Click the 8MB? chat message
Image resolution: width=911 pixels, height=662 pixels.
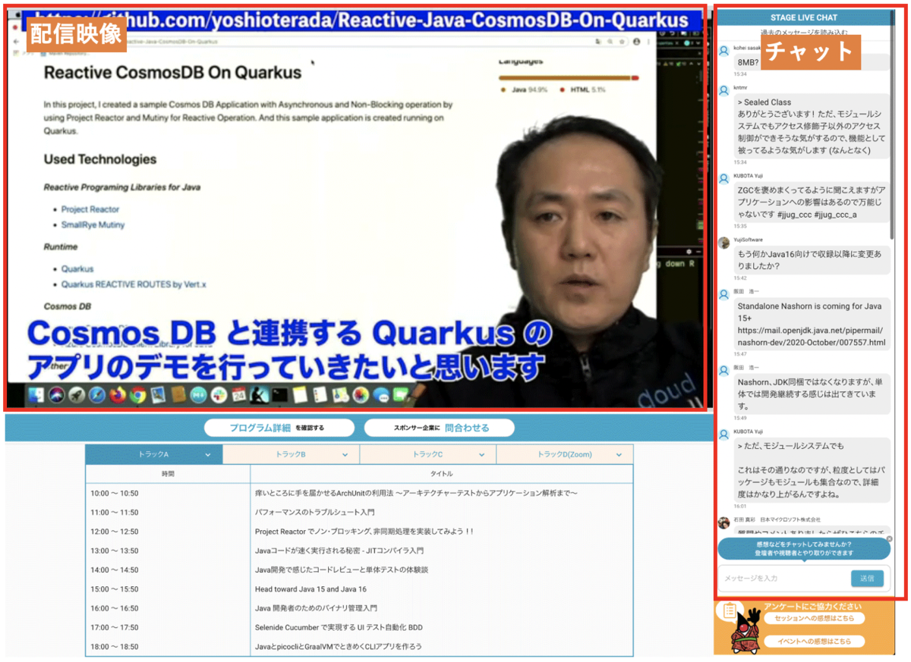(748, 61)
